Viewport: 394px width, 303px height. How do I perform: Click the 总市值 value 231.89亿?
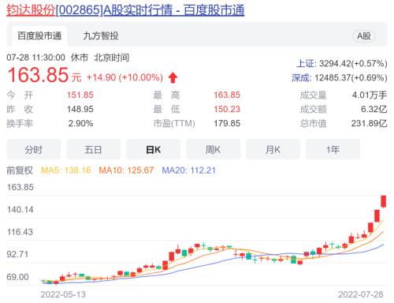tap(370, 123)
